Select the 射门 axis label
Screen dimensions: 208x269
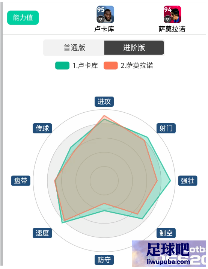coord(166,128)
